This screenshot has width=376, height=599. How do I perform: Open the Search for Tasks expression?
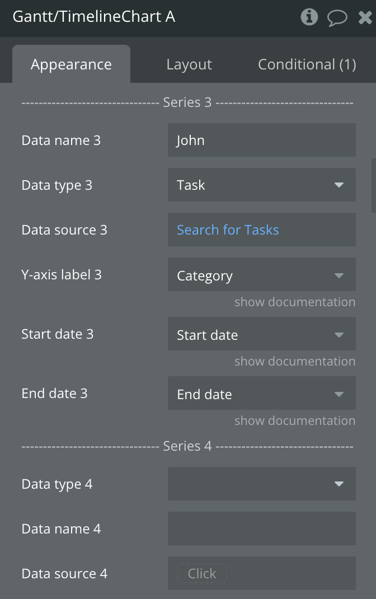pos(228,230)
